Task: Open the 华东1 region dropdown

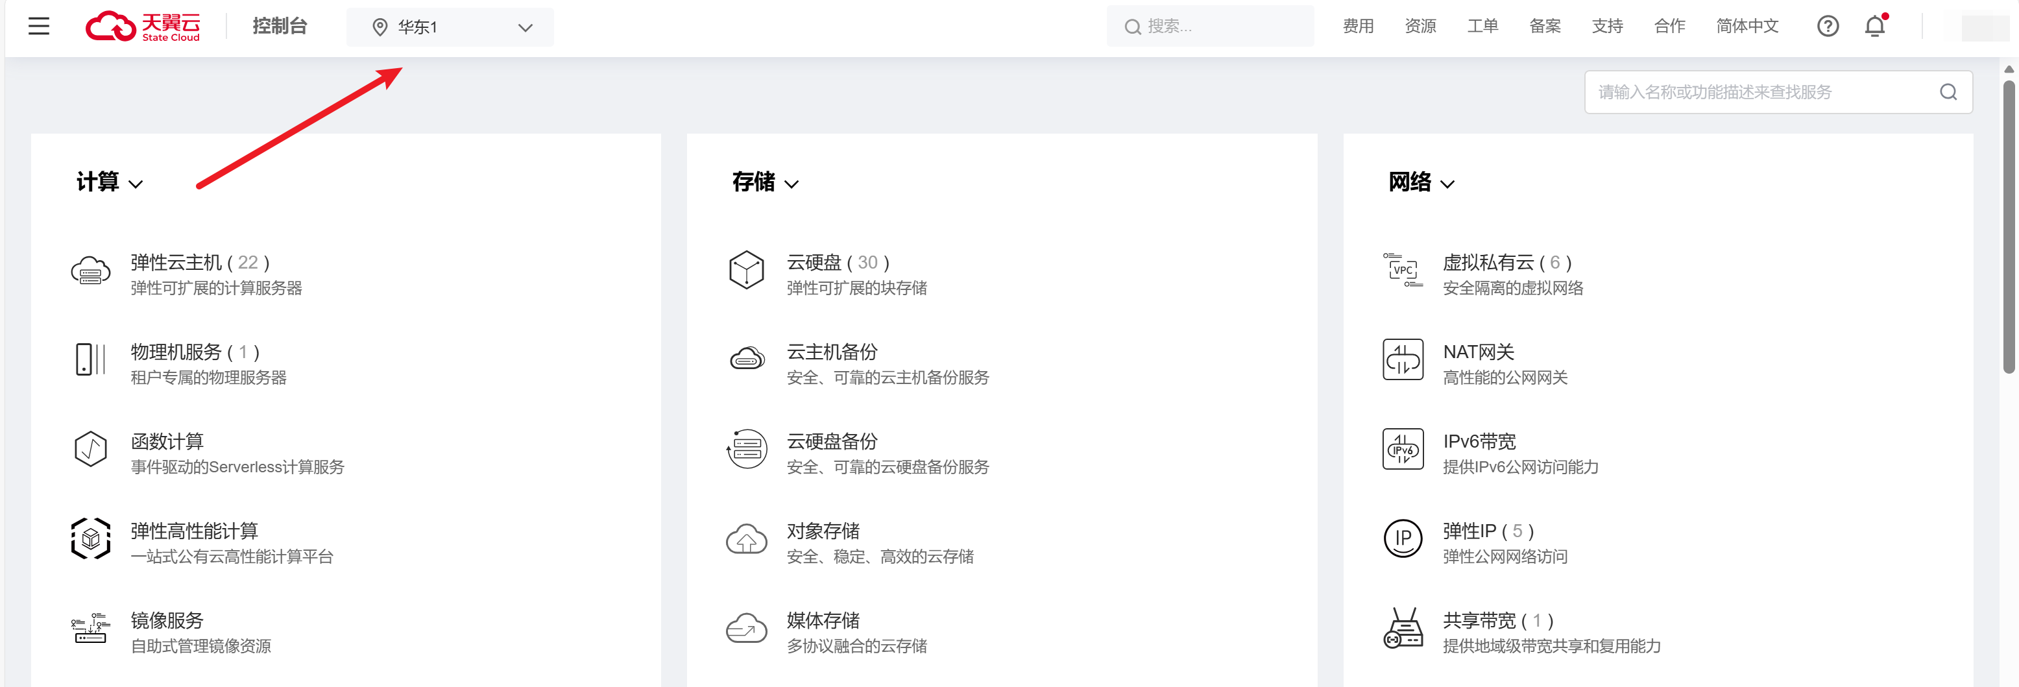Action: tap(450, 27)
